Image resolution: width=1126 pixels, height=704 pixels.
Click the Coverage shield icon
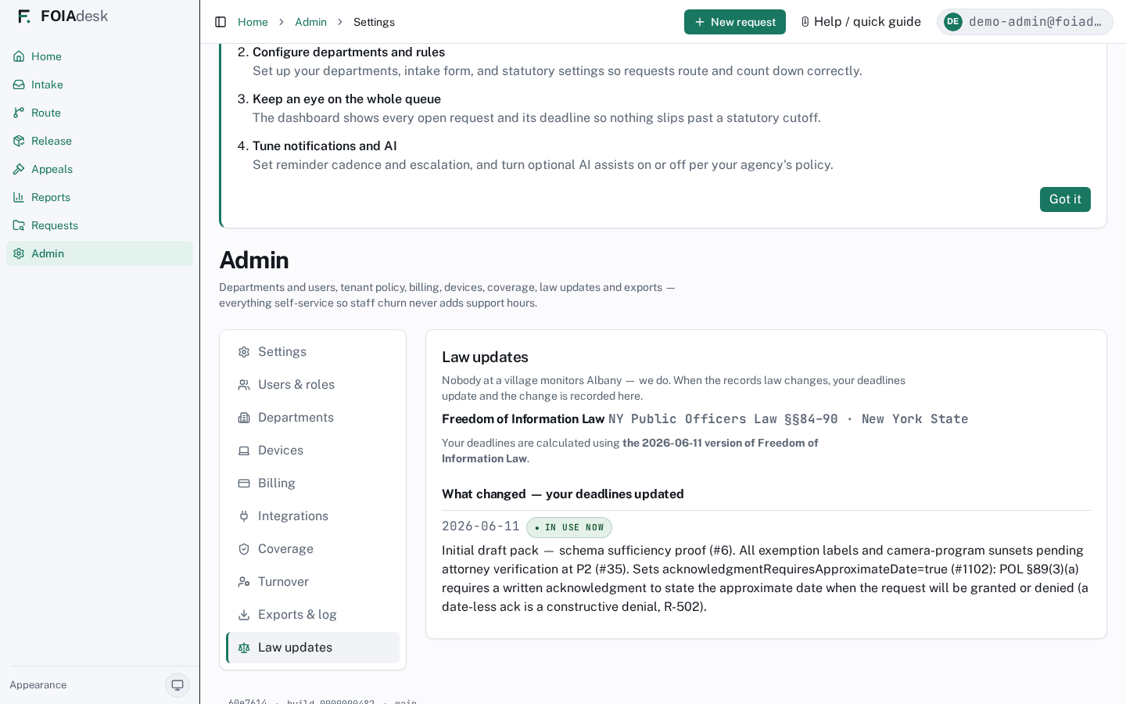tap(244, 549)
